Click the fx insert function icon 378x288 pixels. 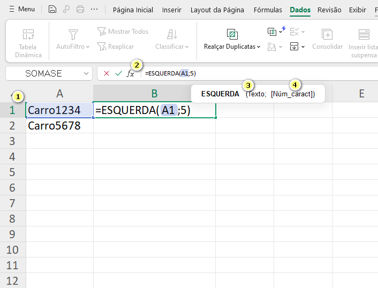pyautogui.click(x=130, y=74)
